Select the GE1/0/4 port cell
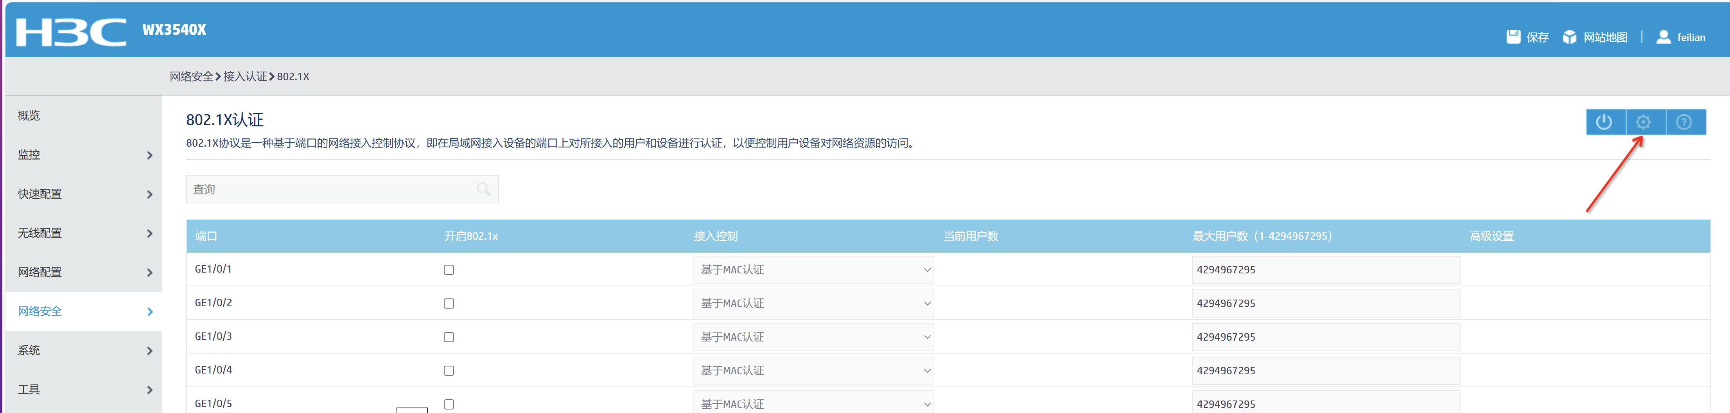The image size is (1730, 413). 213,370
